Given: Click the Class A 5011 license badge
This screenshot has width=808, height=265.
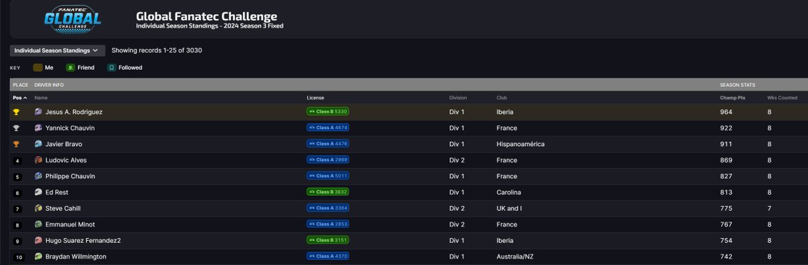Looking at the screenshot, I should [328, 176].
